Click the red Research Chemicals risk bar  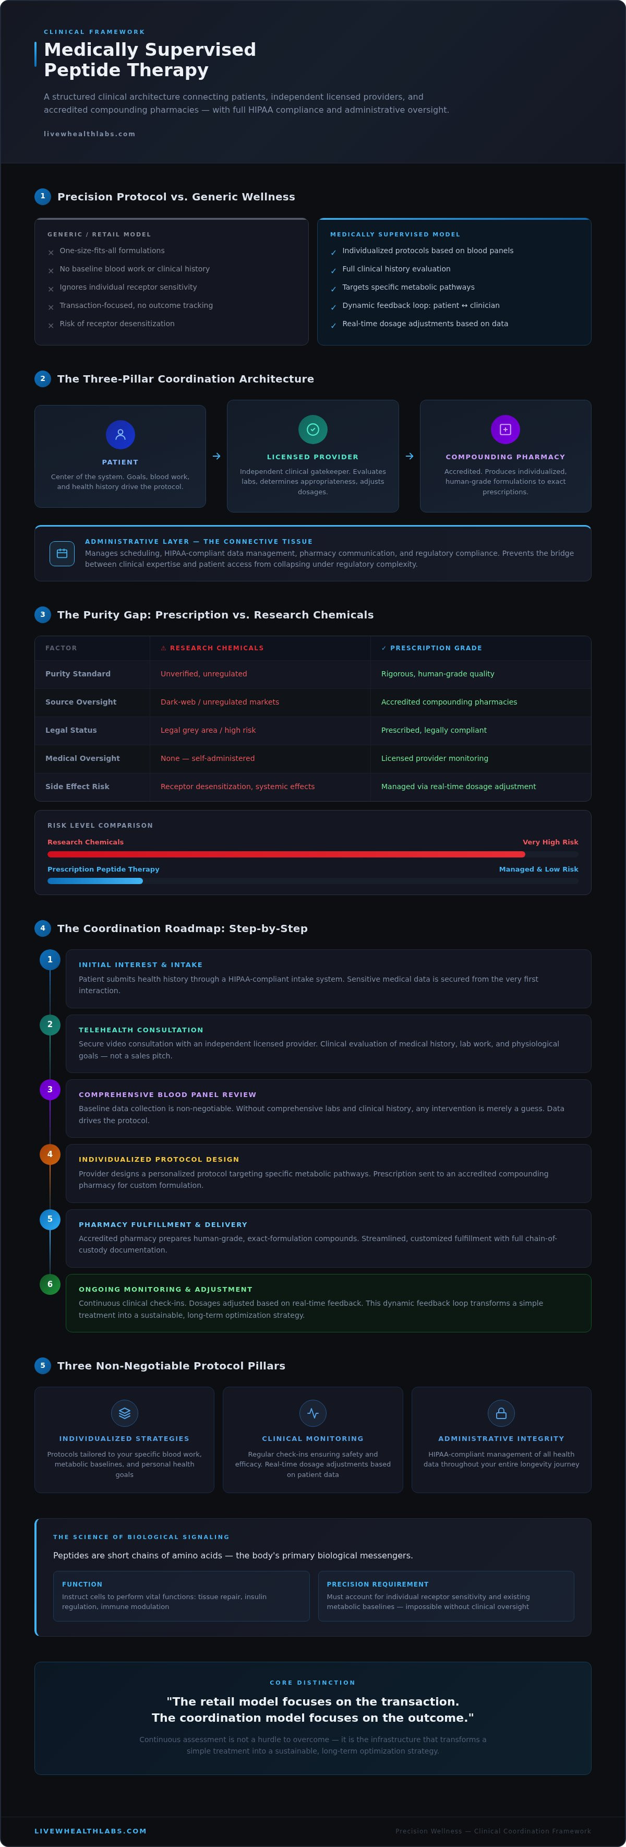coord(286,855)
